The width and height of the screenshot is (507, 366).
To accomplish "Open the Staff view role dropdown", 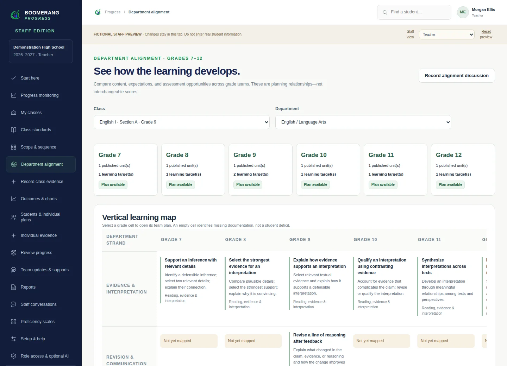I will pos(447,34).
